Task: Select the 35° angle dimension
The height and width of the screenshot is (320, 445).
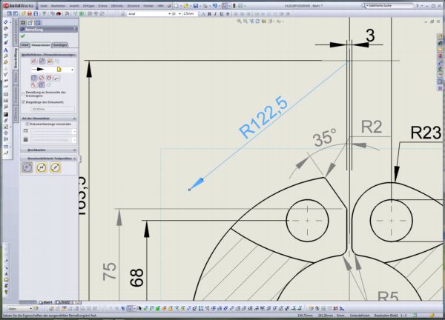Action: point(325,138)
